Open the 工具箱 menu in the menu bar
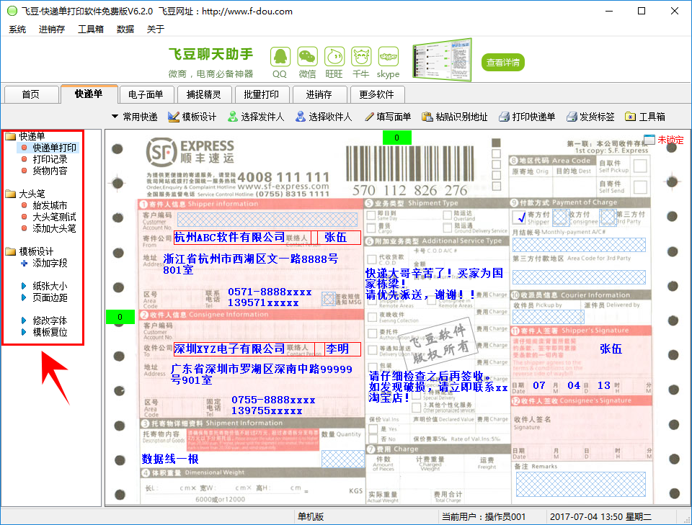The width and height of the screenshot is (692, 525). 91,30
